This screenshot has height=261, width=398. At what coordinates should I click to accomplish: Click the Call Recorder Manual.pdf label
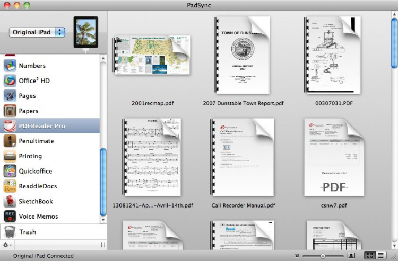pyautogui.click(x=243, y=205)
